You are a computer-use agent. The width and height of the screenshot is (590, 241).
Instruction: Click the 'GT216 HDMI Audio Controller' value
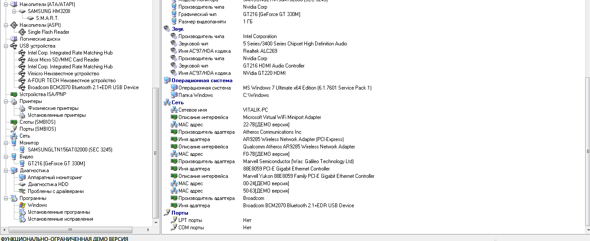274,66
